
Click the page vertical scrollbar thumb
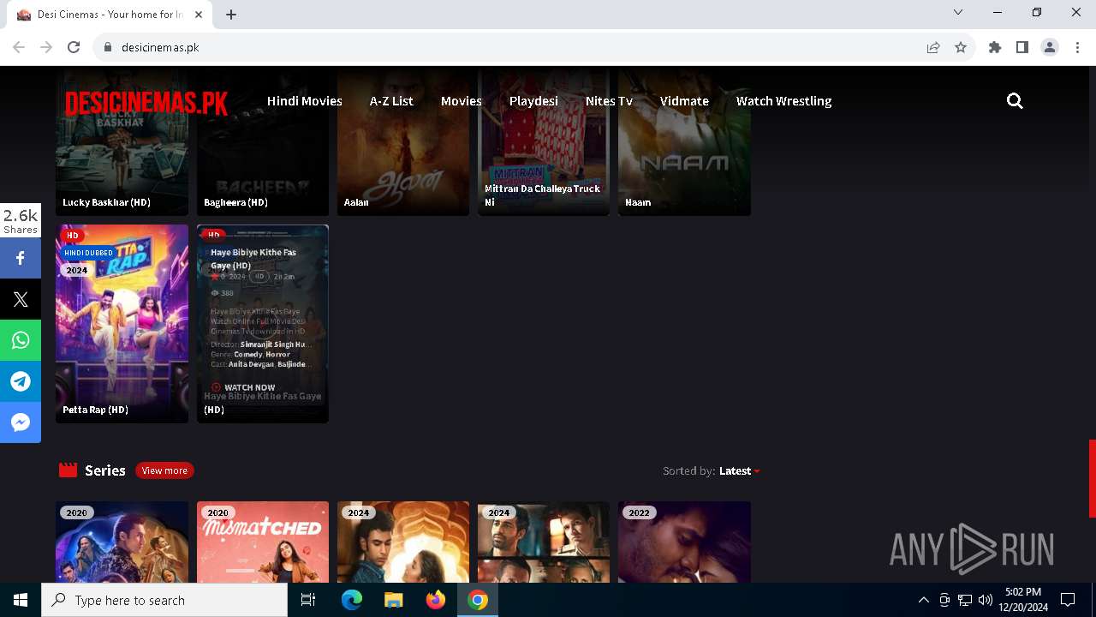(x=1092, y=478)
